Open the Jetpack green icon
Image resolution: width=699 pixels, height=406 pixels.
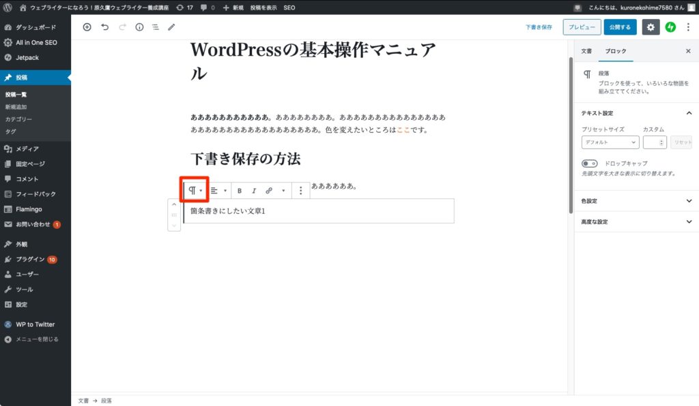pyautogui.click(x=670, y=27)
